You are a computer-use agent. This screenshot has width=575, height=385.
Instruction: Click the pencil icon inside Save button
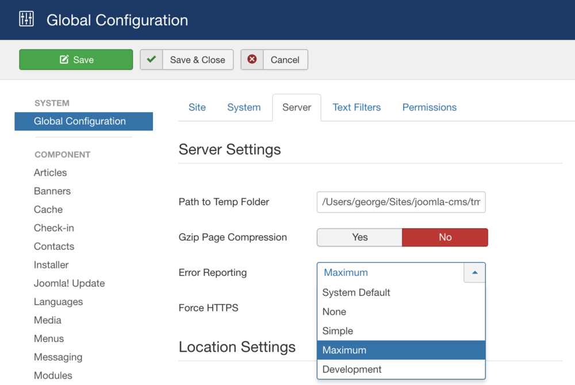(x=65, y=59)
